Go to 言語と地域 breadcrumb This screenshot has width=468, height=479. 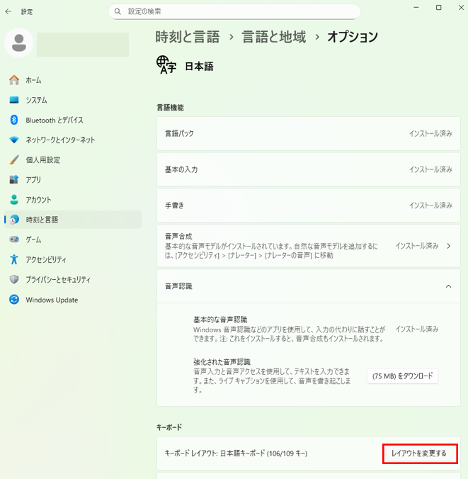coord(273,37)
